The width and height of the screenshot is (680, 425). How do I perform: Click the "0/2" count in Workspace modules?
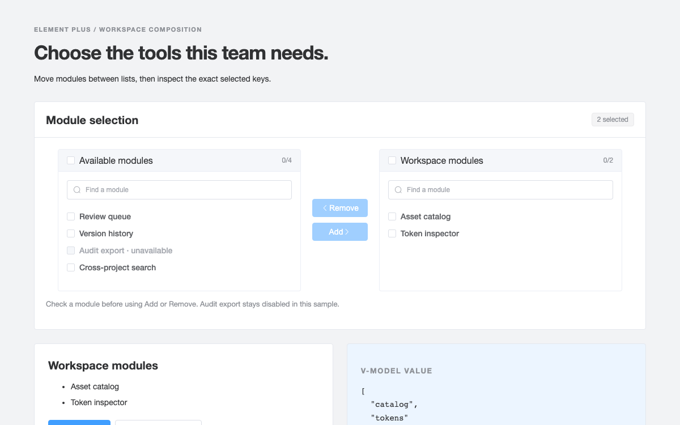pyautogui.click(x=608, y=160)
